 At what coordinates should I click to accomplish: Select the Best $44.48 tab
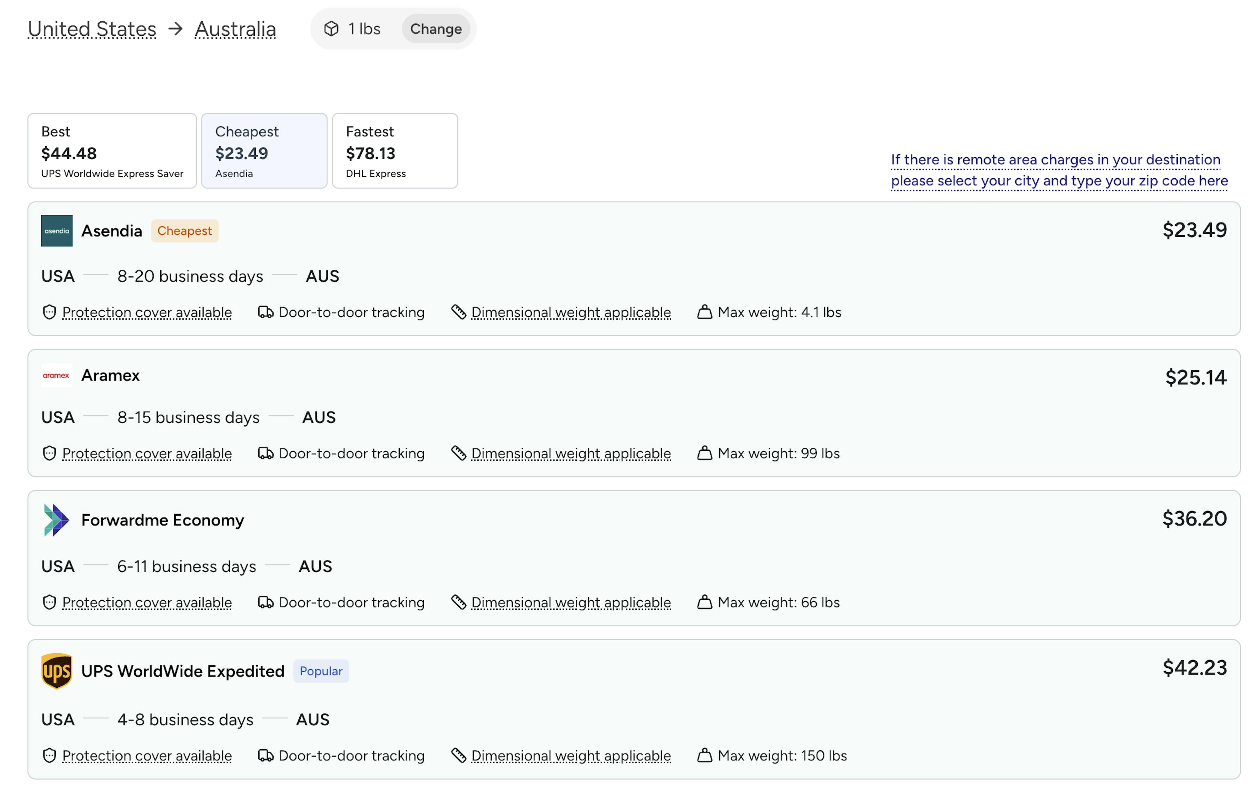(x=112, y=151)
